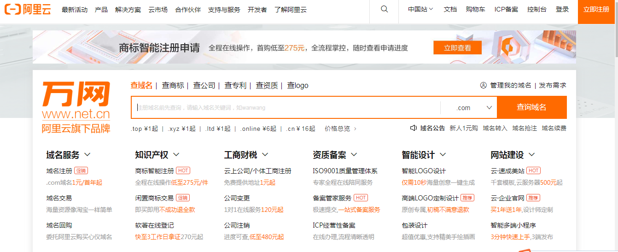The width and height of the screenshot is (618, 252).
Task: Click the HOT badge beside 备案管家服务
Action: (x=361, y=198)
